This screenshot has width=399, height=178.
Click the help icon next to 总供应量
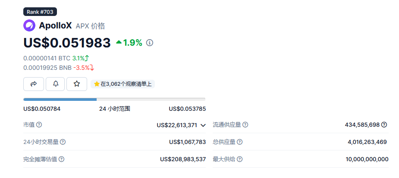pos(239,142)
